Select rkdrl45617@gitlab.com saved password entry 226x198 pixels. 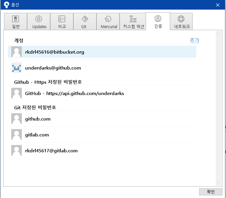click(102, 150)
